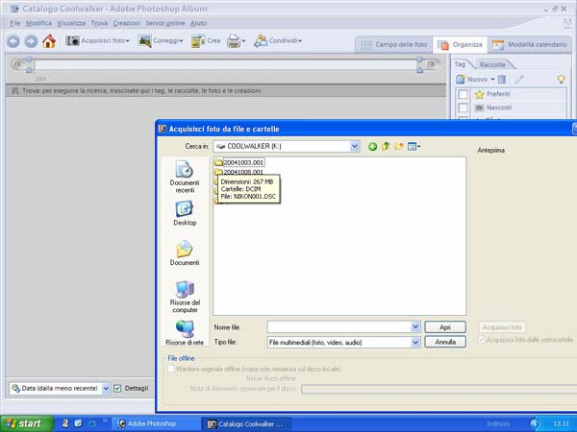Go forward with the blue forward arrow
The height and width of the screenshot is (432, 577).
click(31, 41)
